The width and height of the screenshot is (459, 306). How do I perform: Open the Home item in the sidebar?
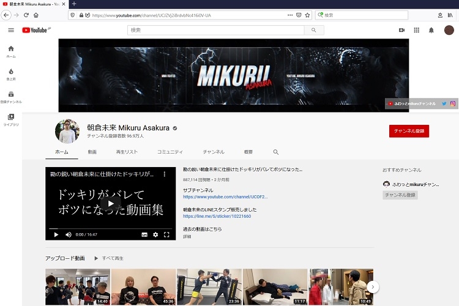tap(11, 51)
